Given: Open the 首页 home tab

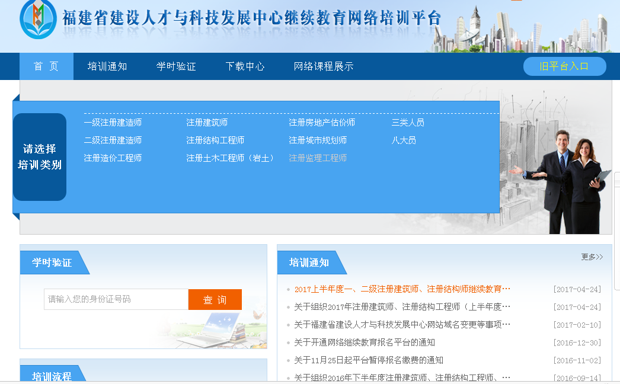Looking at the screenshot, I should pos(46,66).
